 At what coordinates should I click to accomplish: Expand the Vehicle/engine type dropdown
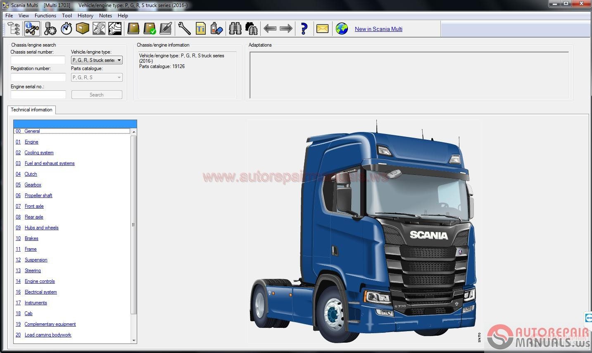point(97,60)
